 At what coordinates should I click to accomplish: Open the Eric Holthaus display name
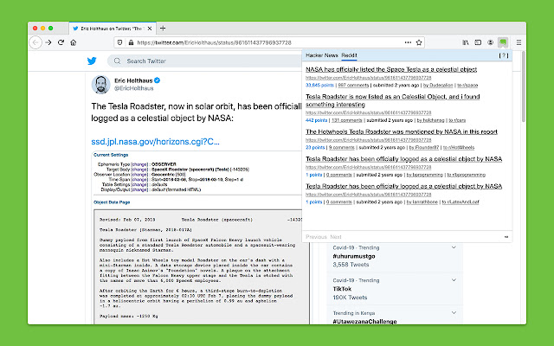coord(133,80)
